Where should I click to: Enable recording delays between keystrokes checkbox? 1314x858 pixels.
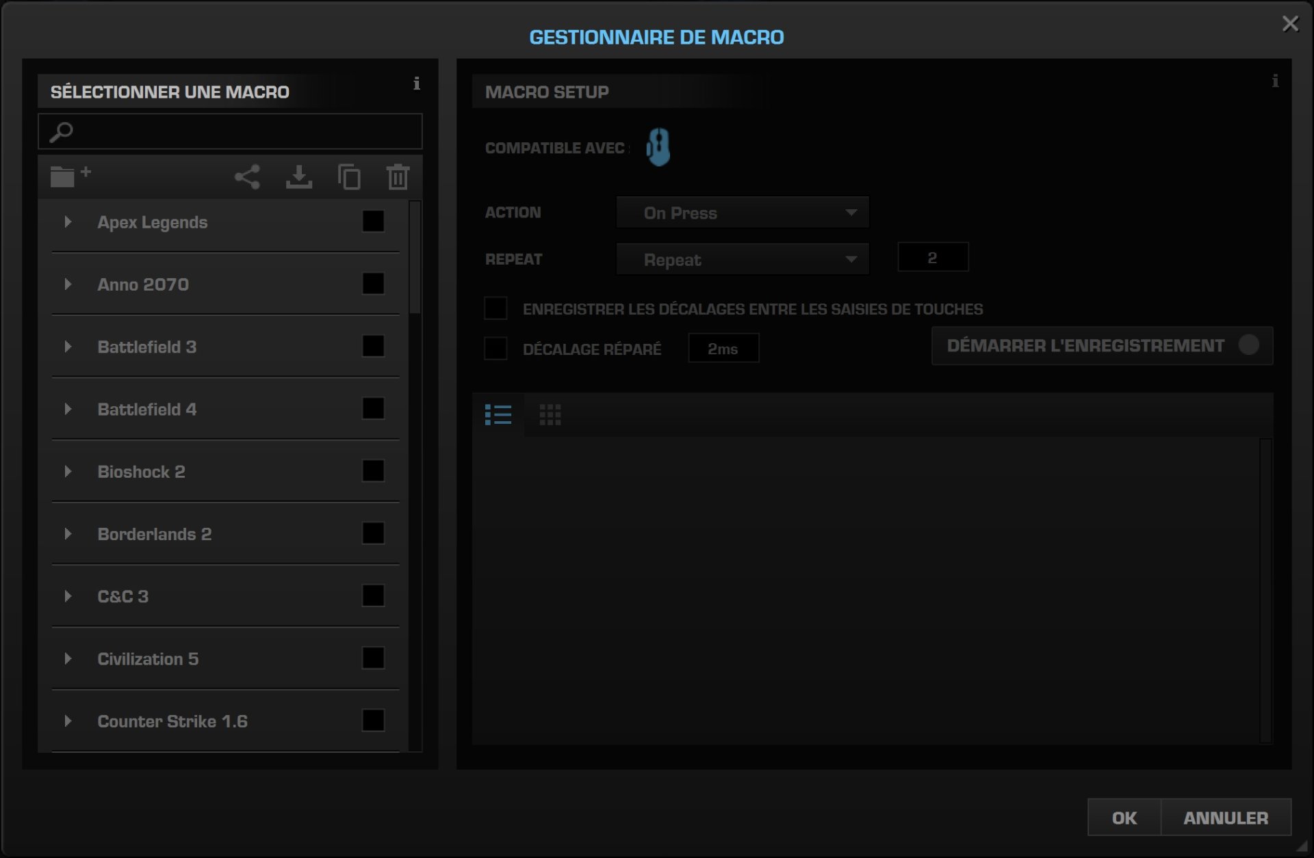coord(495,308)
